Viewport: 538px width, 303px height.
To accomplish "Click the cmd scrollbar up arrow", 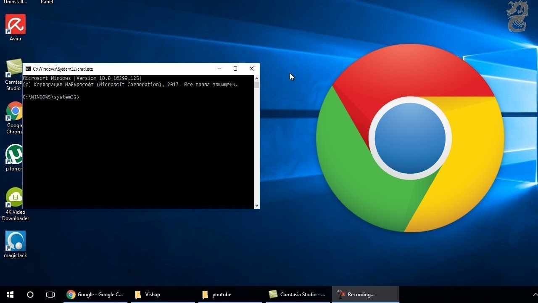I will click(256, 78).
